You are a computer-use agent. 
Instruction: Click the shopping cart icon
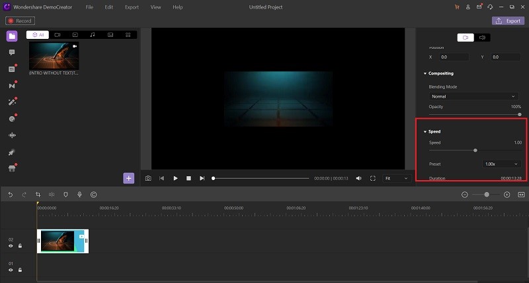pyautogui.click(x=456, y=7)
